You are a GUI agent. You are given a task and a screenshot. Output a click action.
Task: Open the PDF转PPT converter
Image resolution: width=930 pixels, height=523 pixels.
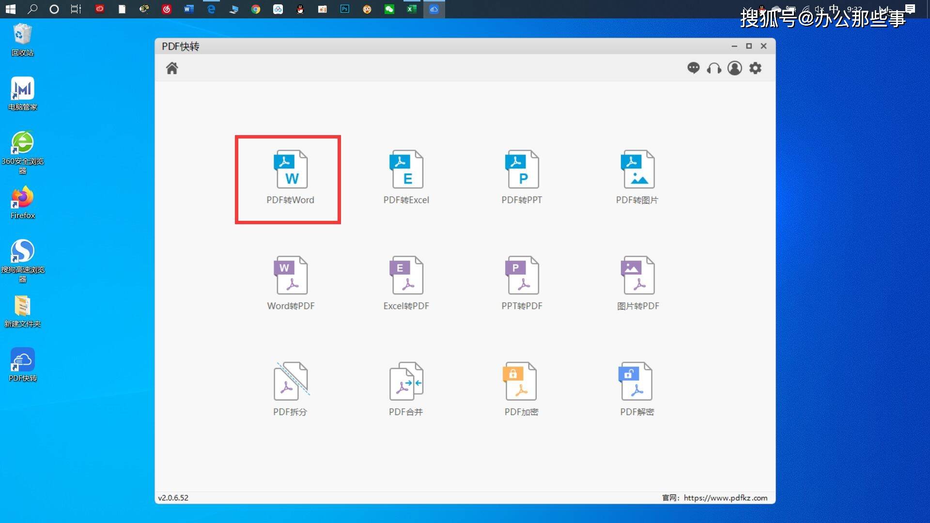(x=522, y=178)
